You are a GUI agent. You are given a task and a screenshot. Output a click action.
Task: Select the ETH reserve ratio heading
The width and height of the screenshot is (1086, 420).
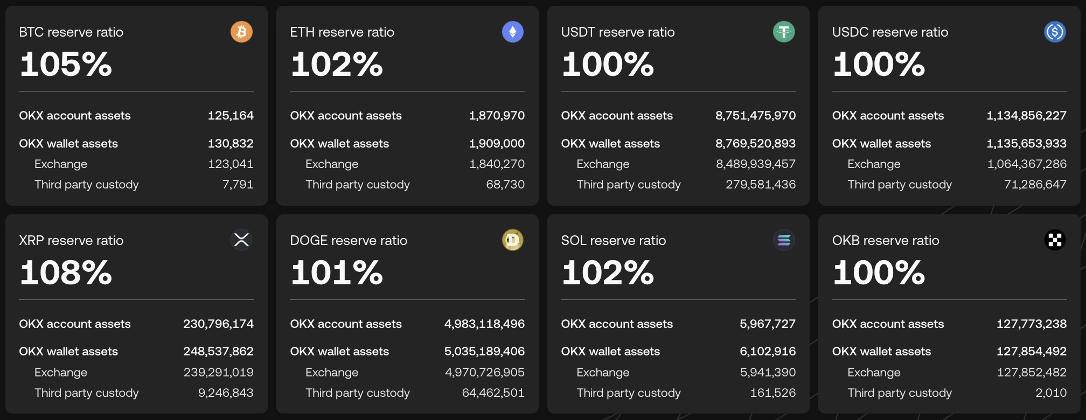[x=342, y=32]
